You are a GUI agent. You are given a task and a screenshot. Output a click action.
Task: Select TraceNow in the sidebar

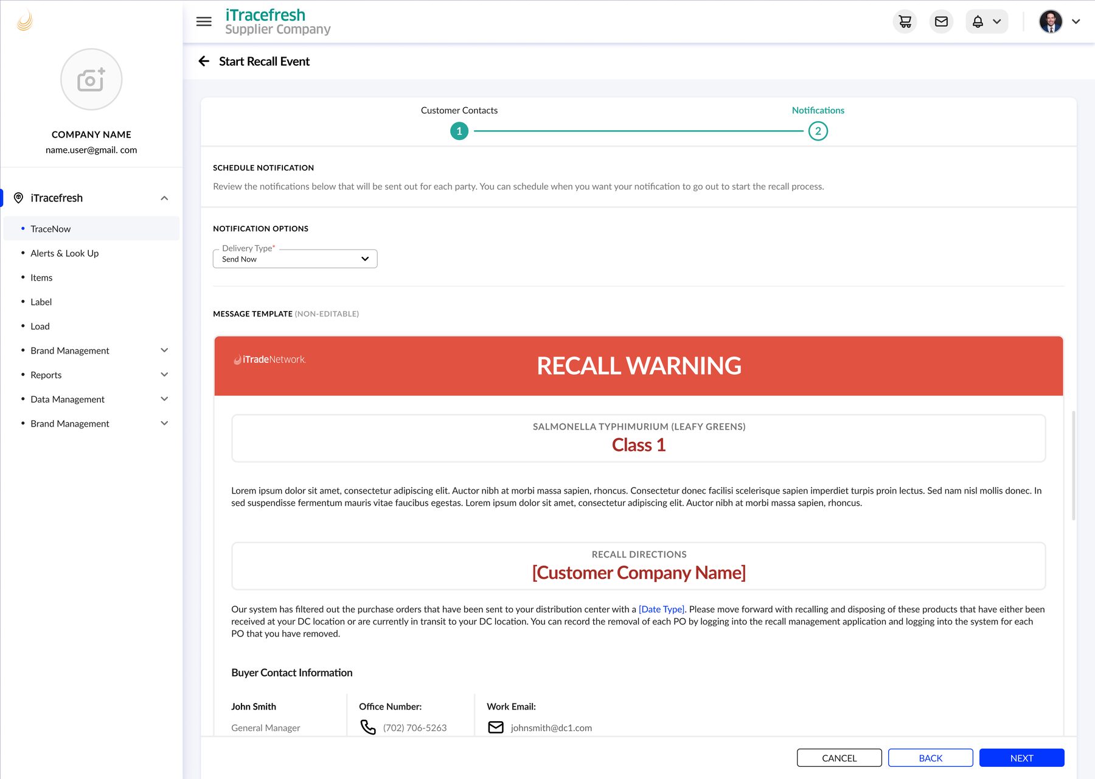[x=91, y=229]
